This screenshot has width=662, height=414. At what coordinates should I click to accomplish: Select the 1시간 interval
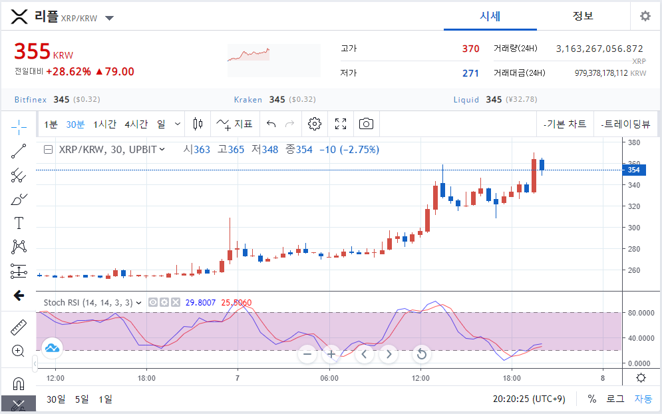(x=104, y=124)
